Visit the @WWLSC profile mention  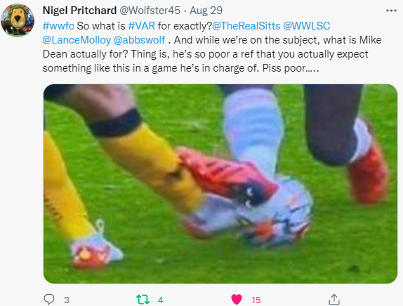[307, 26]
